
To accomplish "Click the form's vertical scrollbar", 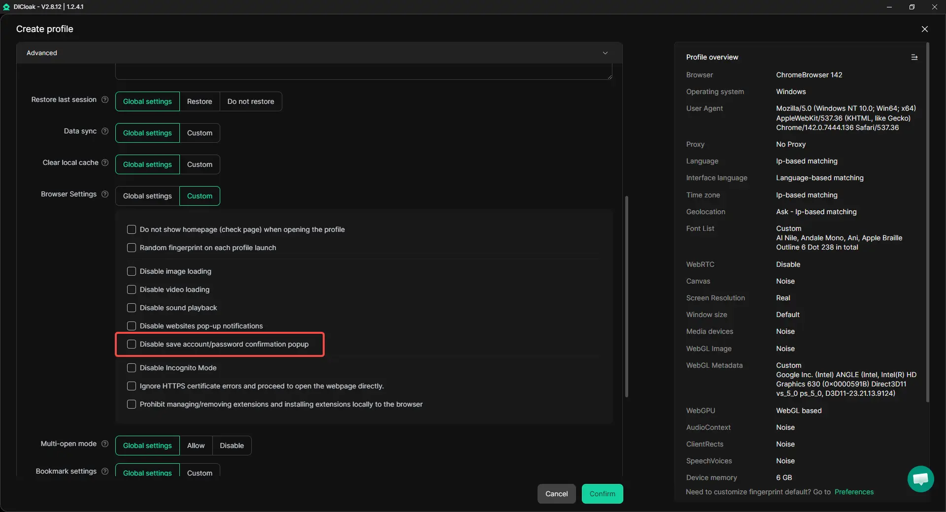I will click(x=626, y=295).
